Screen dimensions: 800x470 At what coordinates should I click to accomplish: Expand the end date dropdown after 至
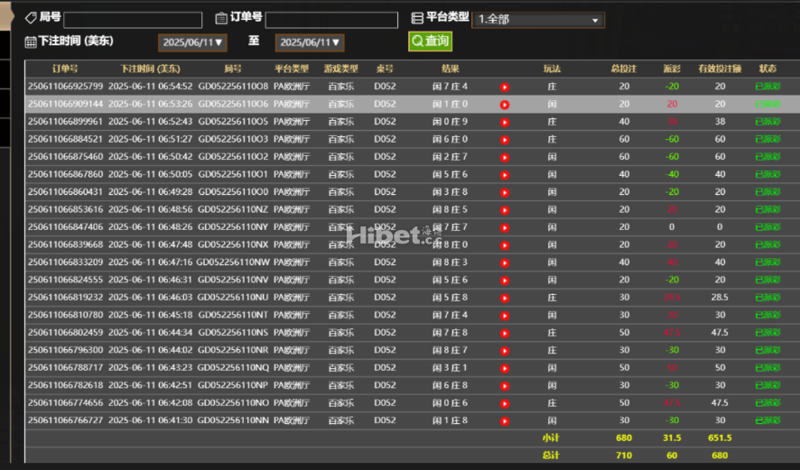click(310, 42)
